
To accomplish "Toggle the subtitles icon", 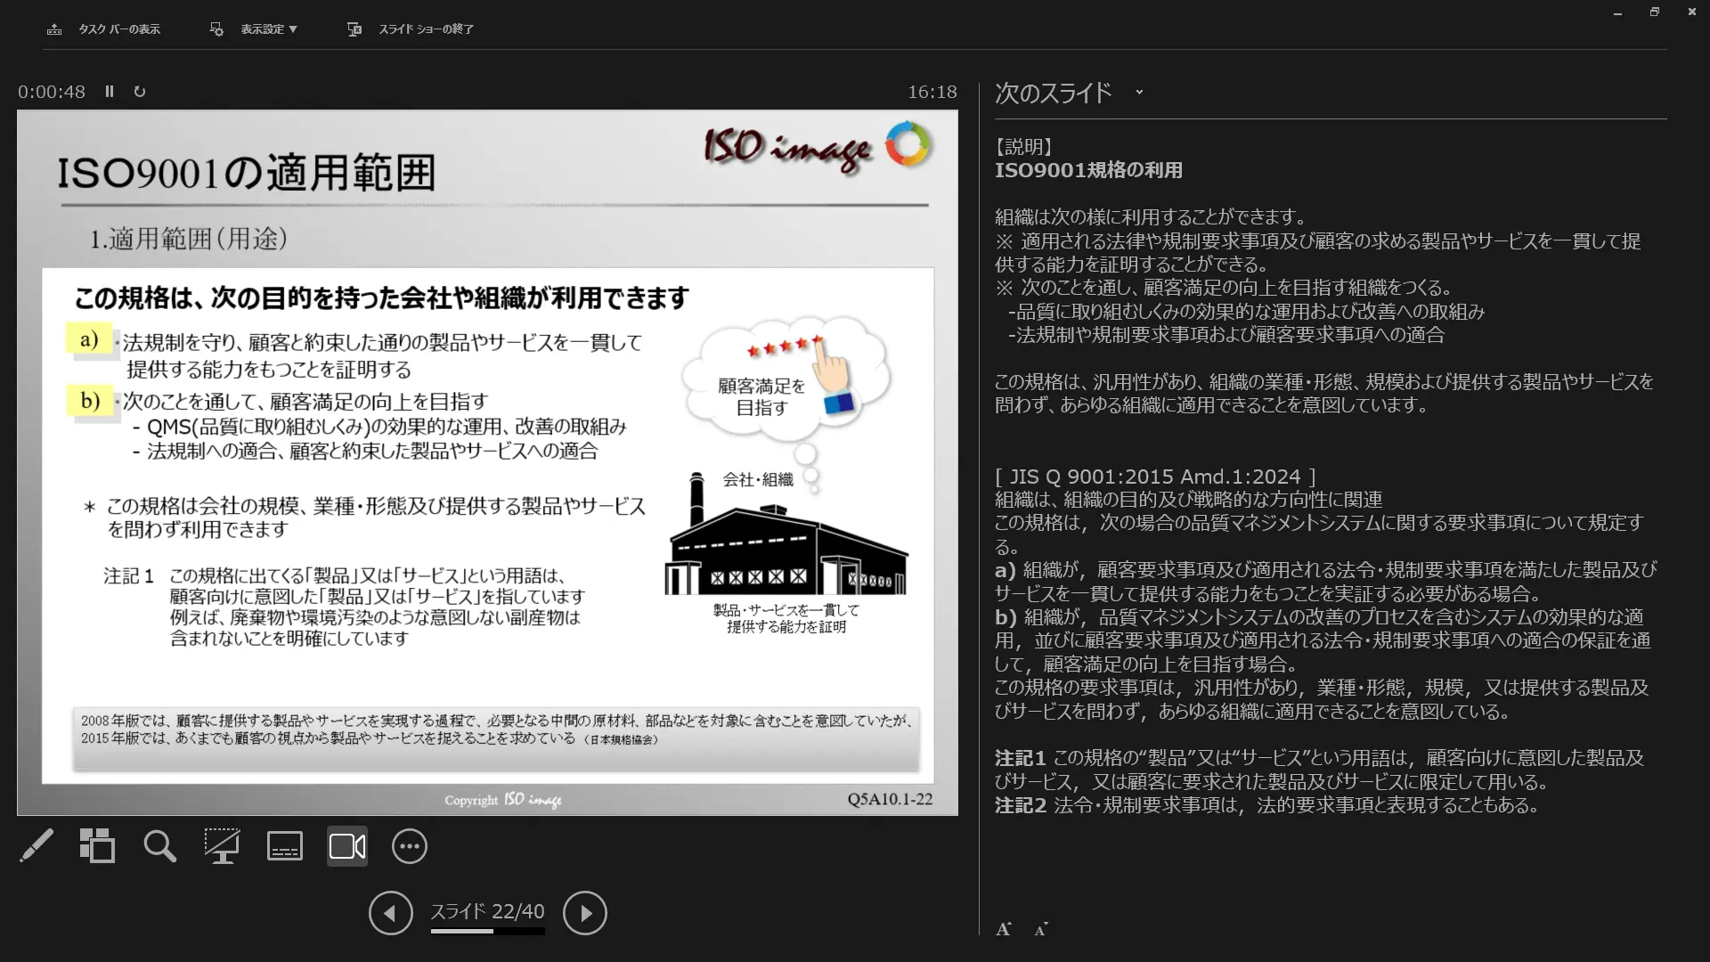I will pyautogui.click(x=285, y=846).
